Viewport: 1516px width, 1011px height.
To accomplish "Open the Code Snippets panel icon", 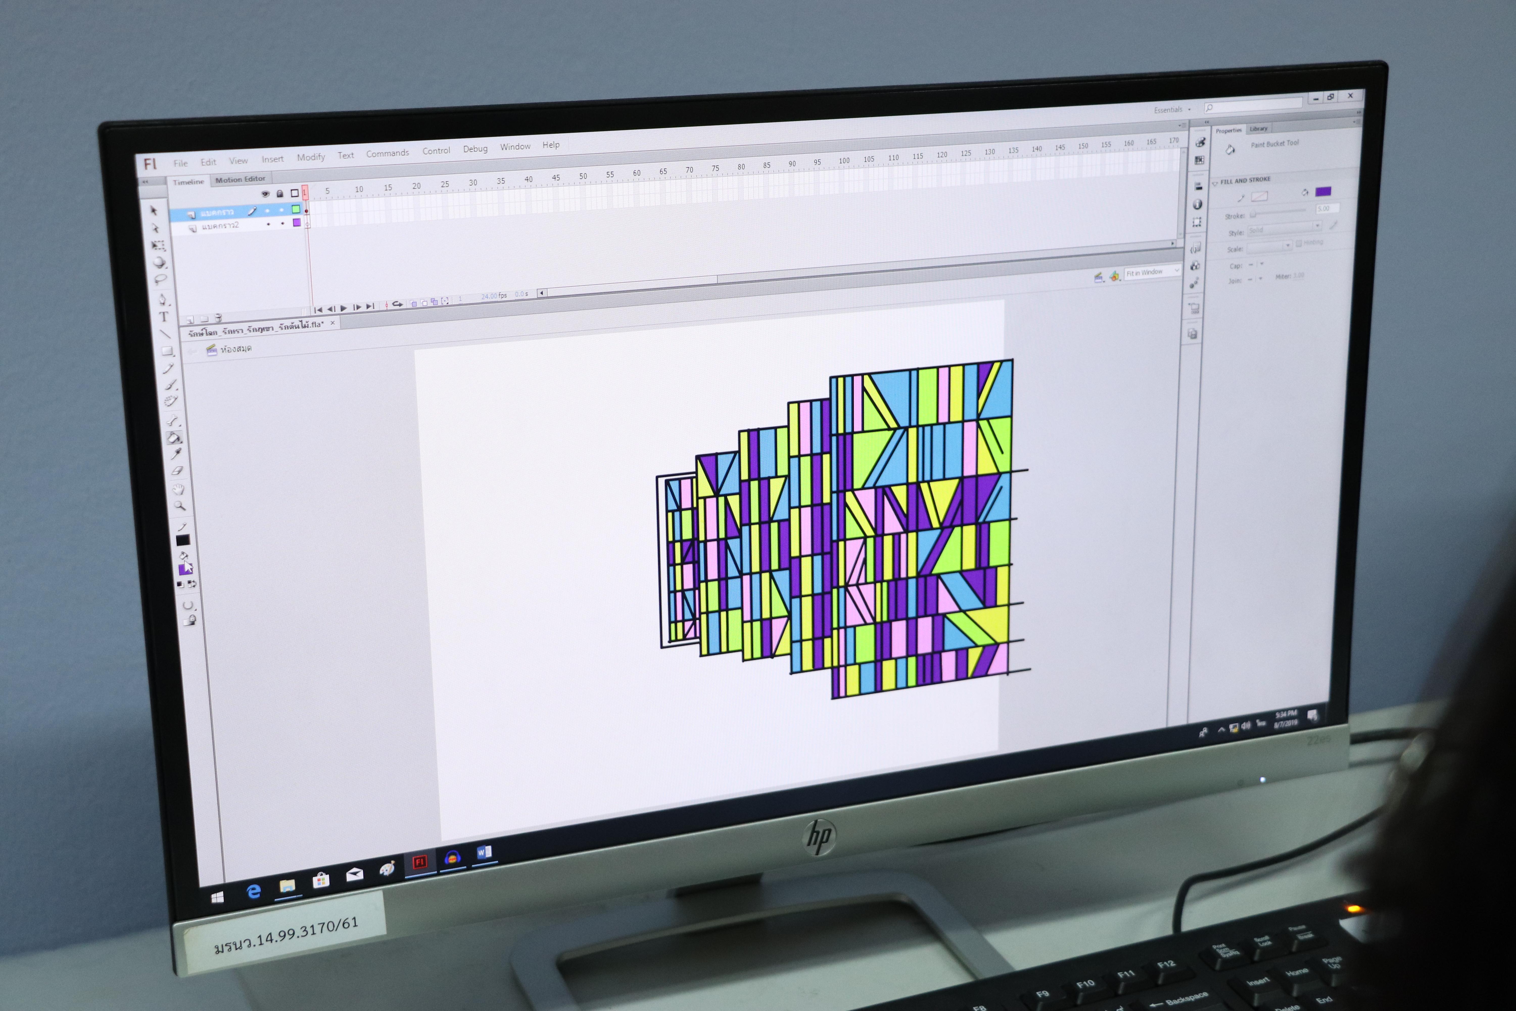I will click(1196, 248).
